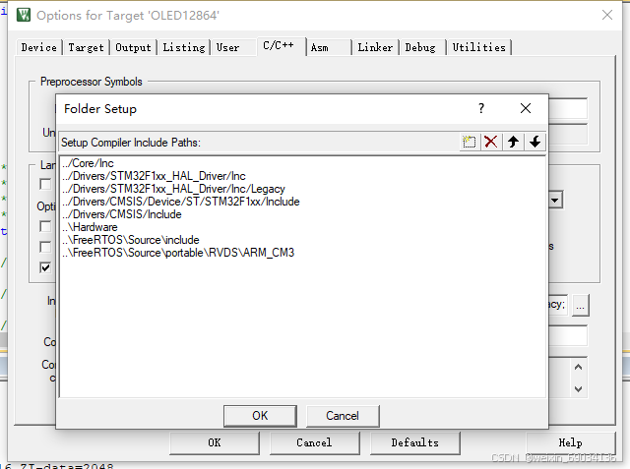Image resolution: width=630 pixels, height=469 pixels.
Task: Toggle the checked checkbox in Language group
Action: click(45, 267)
